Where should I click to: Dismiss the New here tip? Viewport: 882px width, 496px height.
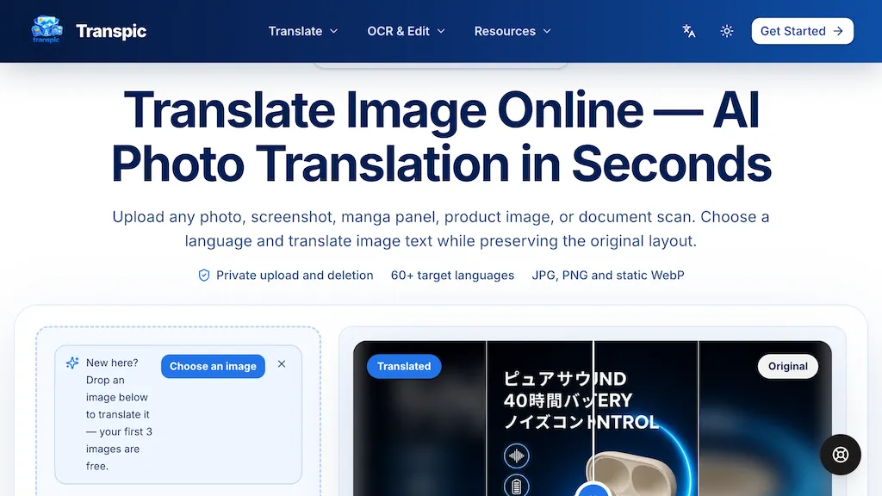tap(282, 364)
